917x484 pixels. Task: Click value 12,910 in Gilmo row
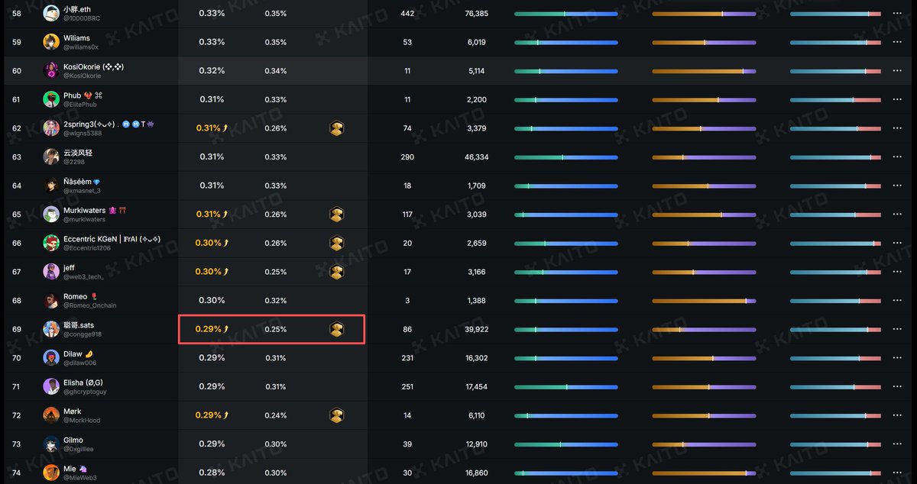point(476,444)
